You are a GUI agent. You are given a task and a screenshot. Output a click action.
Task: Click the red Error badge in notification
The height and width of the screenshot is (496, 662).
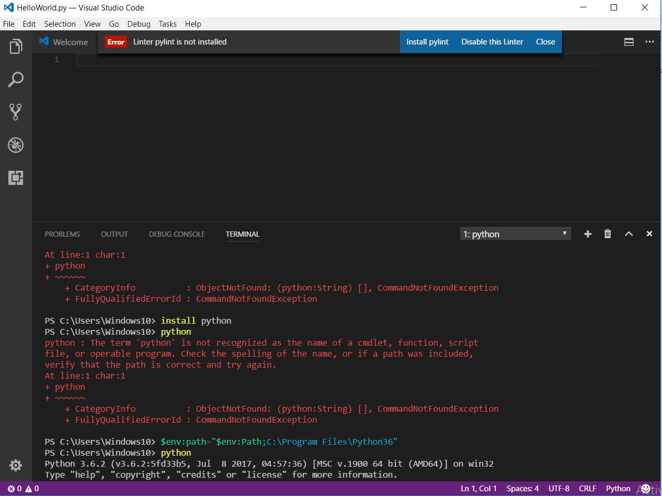(x=116, y=42)
